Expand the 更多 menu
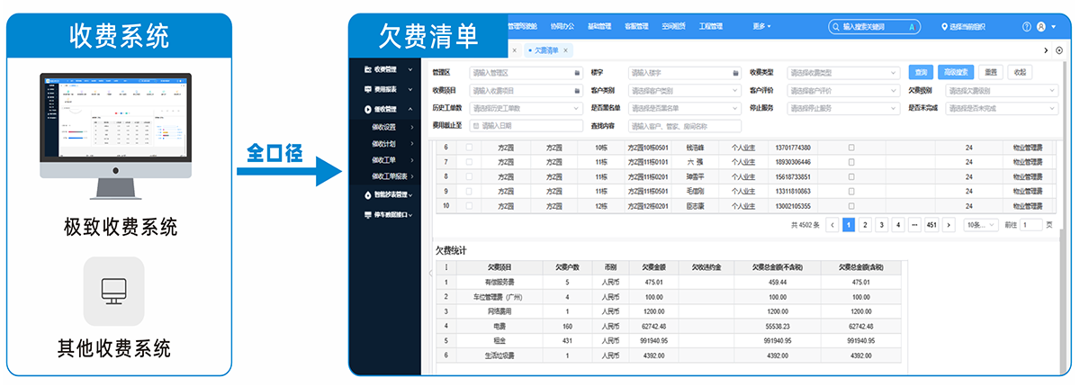The image size is (1080, 387). [761, 27]
